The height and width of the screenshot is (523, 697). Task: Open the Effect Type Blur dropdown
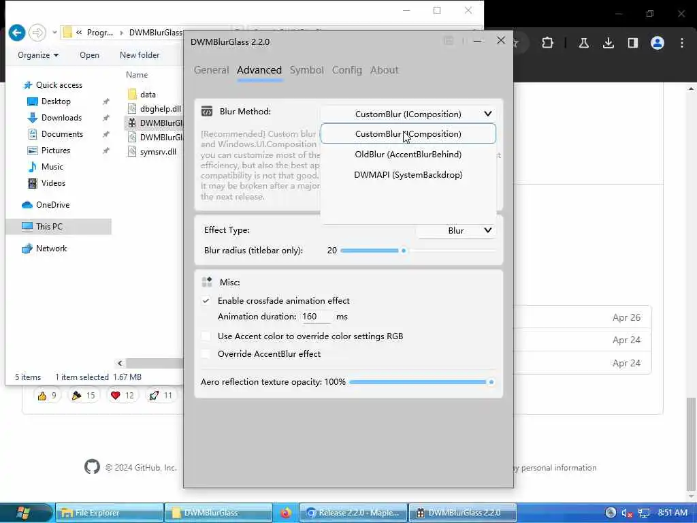(x=456, y=230)
